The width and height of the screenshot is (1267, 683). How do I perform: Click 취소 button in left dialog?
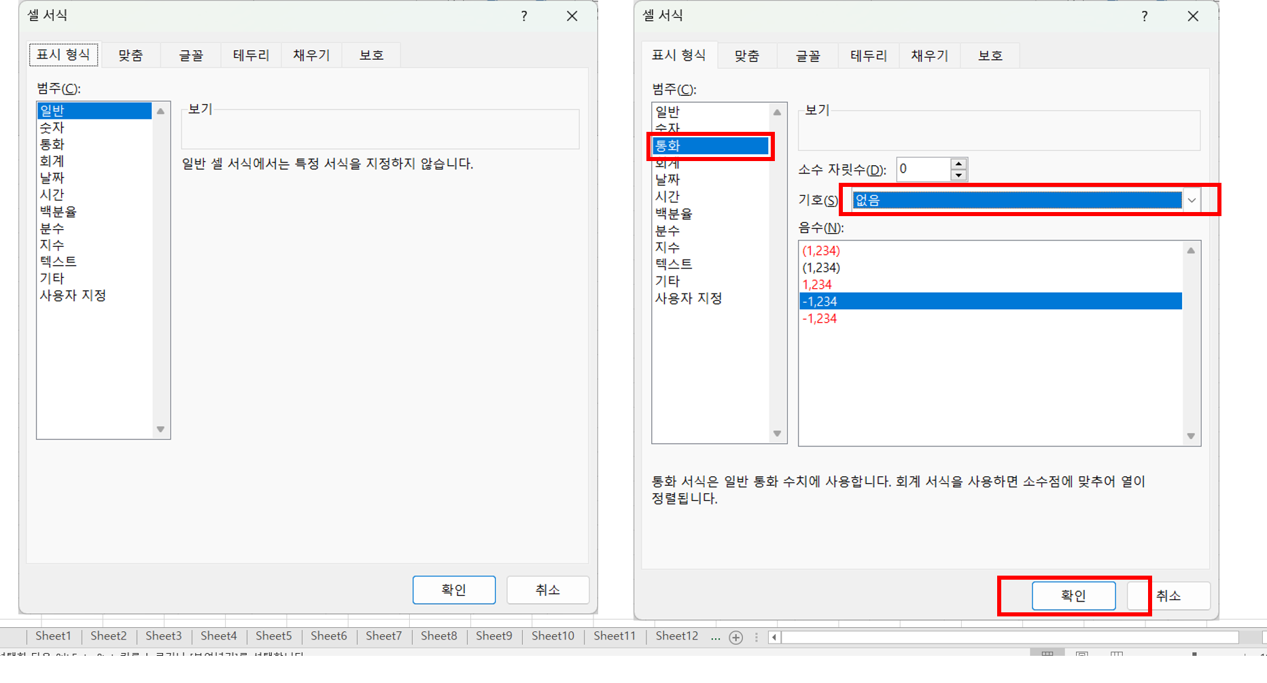[x=548, y=590]
